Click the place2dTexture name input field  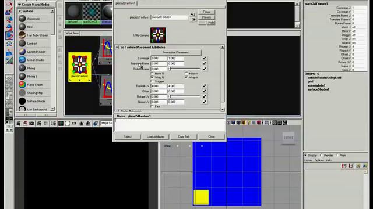pos(169,17)
